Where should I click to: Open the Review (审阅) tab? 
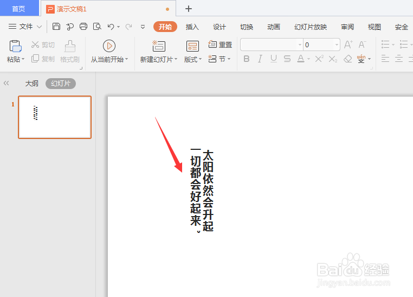coord(347,27)
